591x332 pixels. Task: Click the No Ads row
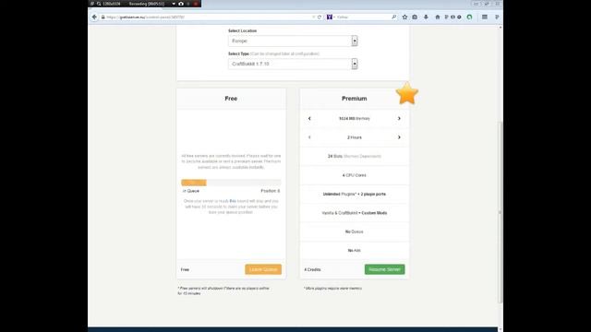(x=355, y=250)
